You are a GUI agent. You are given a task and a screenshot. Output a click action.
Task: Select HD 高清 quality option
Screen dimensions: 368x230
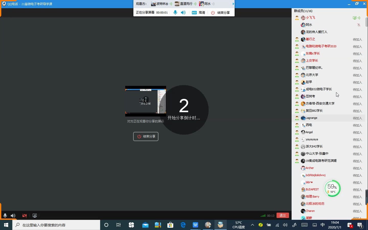tap(199, 13)
